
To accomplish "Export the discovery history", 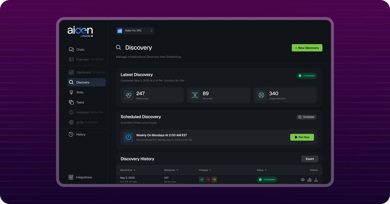I will tap(310, 159).
